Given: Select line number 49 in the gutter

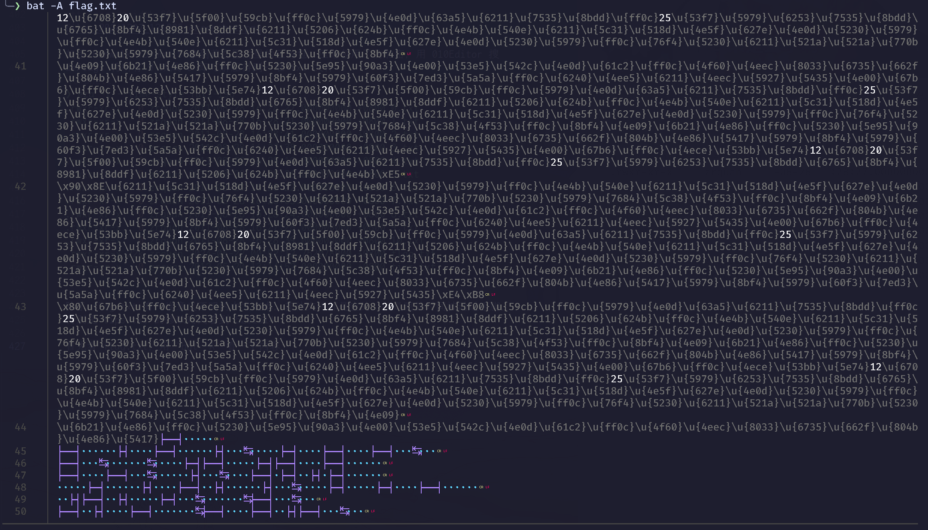Looking at the screenshot, I should pyautogui.click(x=20, y=499).
